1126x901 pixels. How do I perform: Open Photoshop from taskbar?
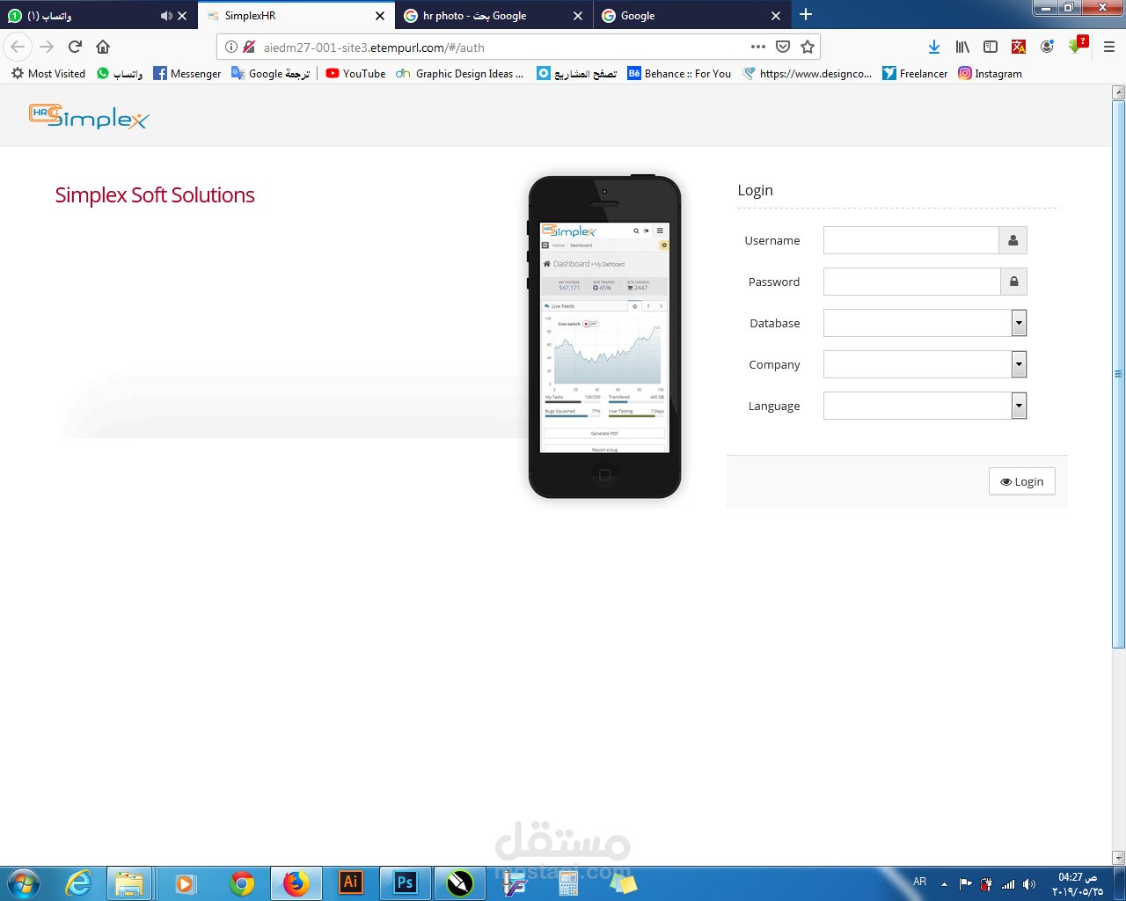coord(405,883)
